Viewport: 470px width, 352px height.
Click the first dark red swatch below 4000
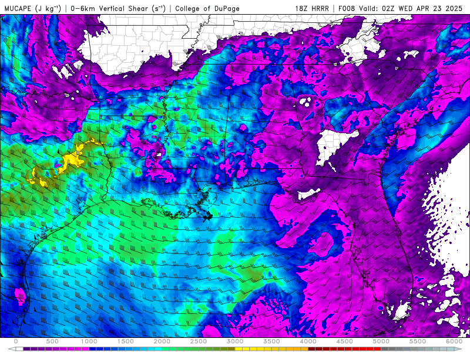[x=312, y=348]
